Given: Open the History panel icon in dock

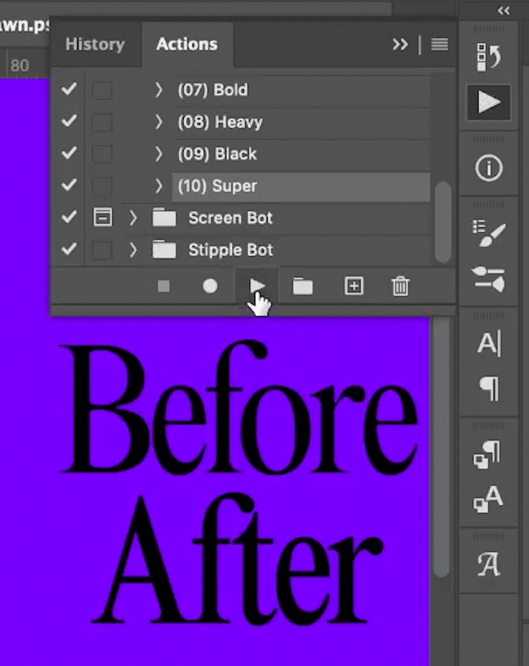Looking at the screenshot, I should pyautogui.click(x=488, y=57).
